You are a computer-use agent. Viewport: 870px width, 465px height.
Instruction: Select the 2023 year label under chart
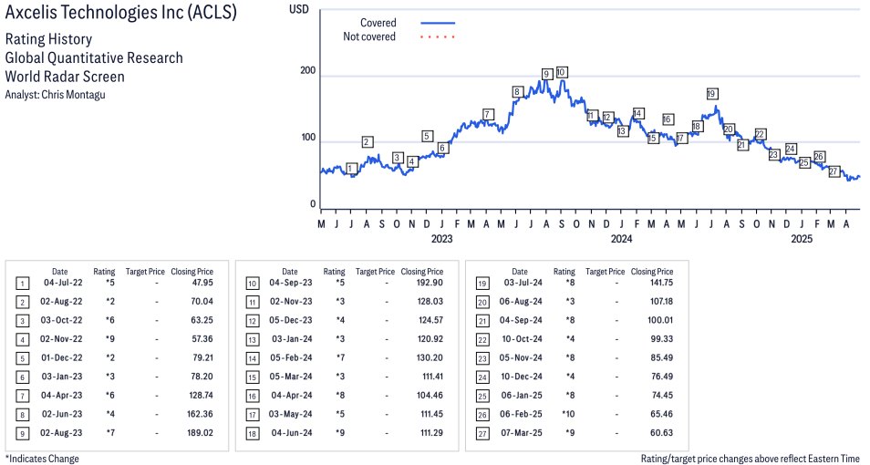(441, 239)
